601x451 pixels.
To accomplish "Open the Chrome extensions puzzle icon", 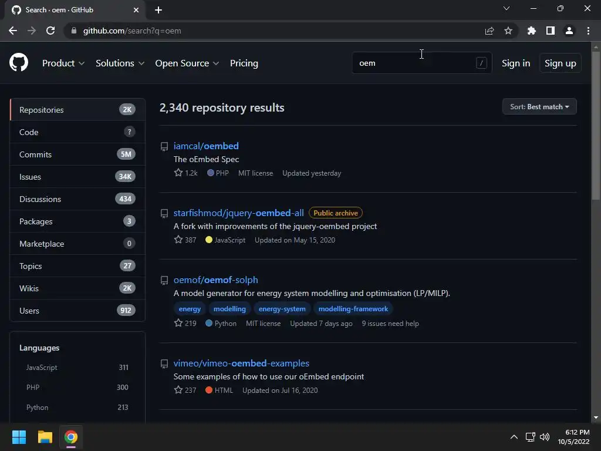I will point(532,31).
